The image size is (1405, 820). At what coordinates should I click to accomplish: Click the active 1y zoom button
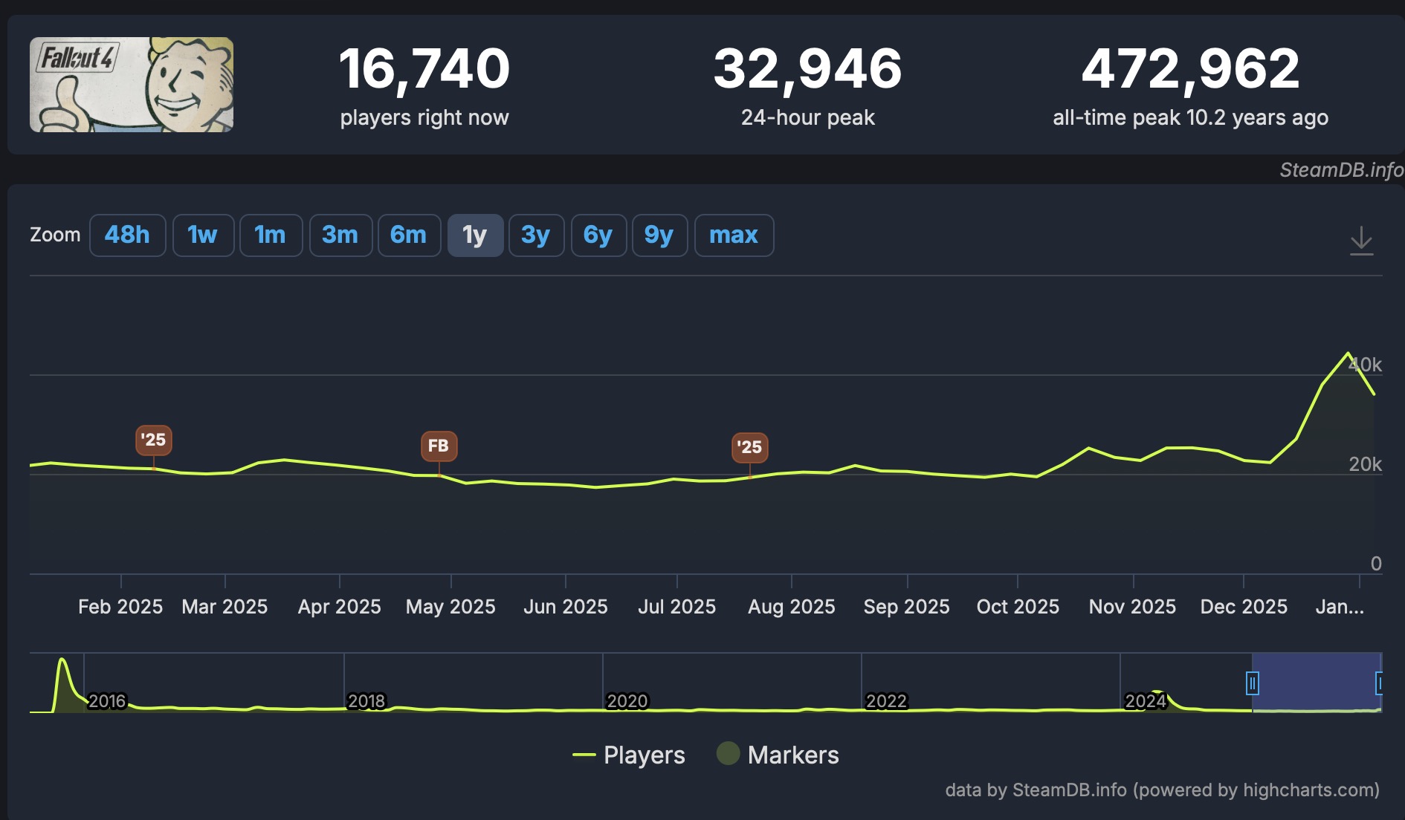[x=475, y=235]
